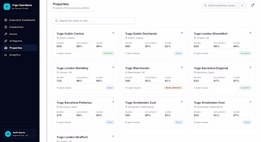Focus the Search by name or city field
Viewport: 261px width, 142px height.
[94, 21]
